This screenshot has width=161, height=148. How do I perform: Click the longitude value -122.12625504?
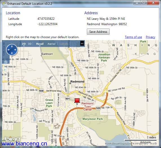point(47,24)
